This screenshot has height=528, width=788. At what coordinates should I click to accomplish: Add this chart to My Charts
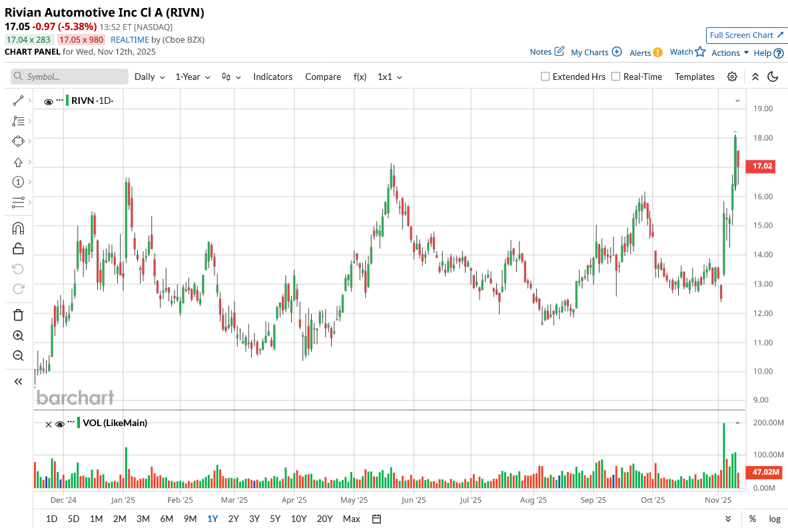pos(596,52)
